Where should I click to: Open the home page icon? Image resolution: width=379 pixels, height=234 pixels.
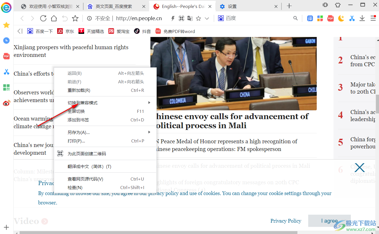point(54,18)
